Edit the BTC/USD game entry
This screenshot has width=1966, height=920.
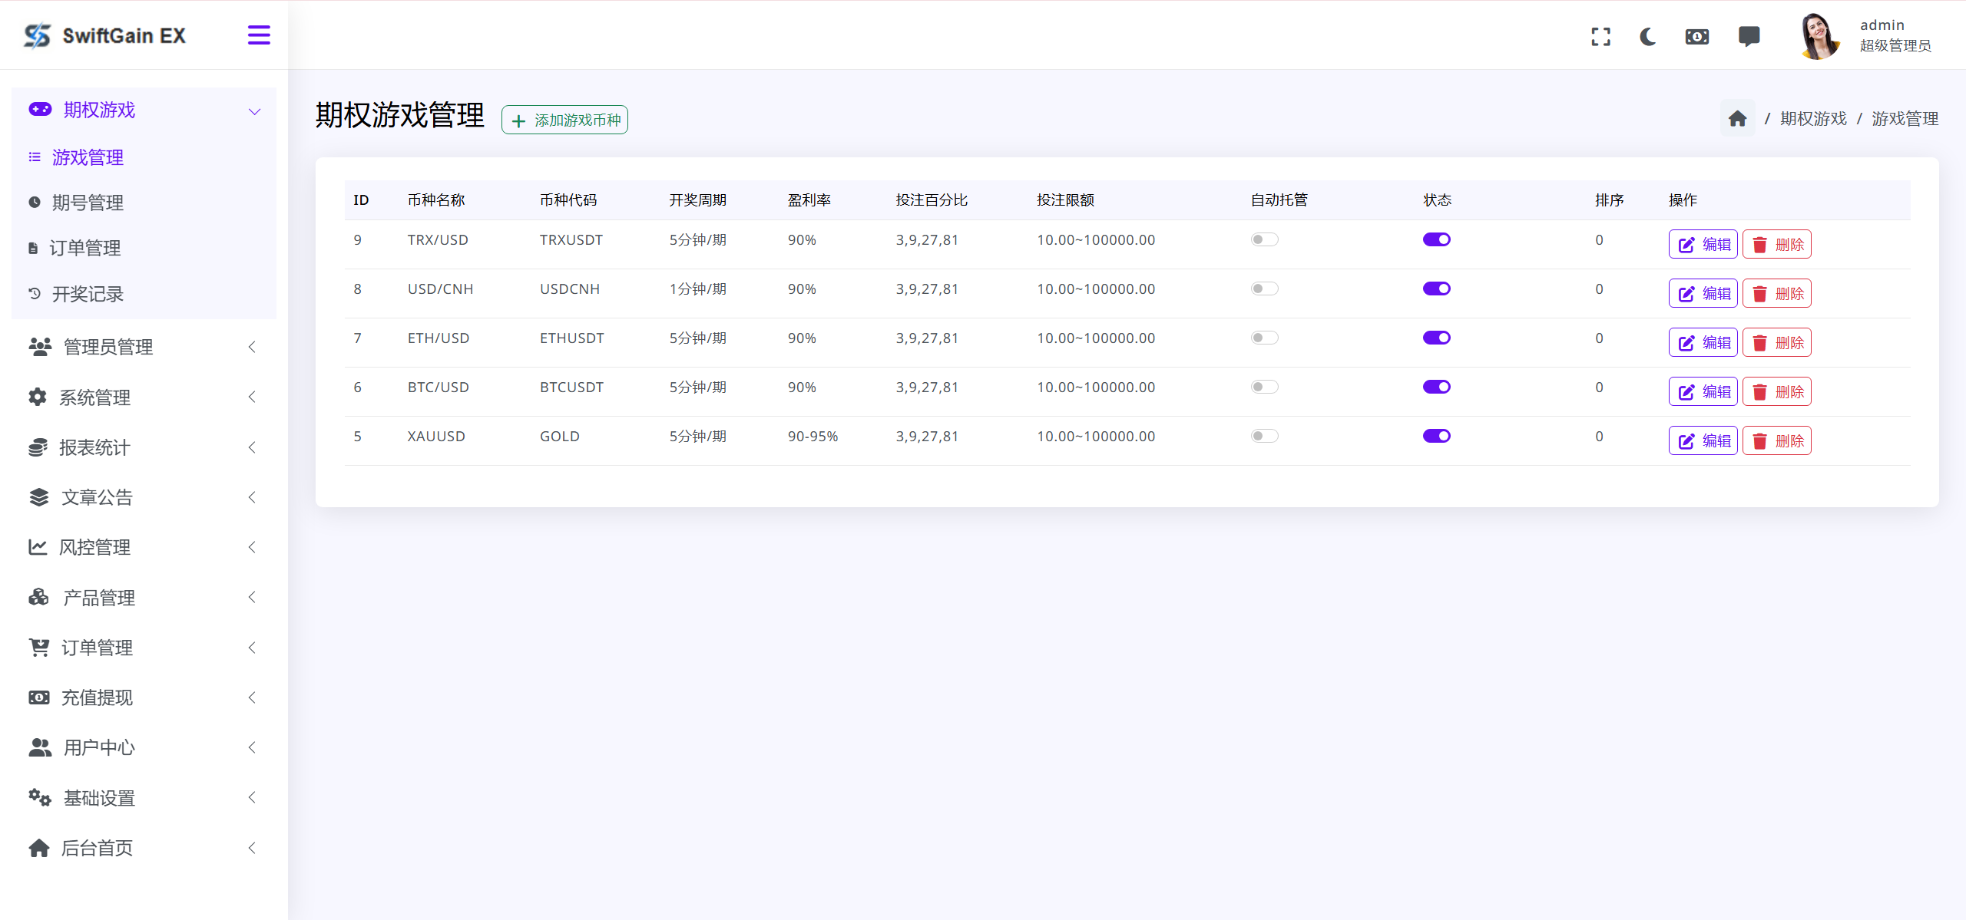(1703, 391)
